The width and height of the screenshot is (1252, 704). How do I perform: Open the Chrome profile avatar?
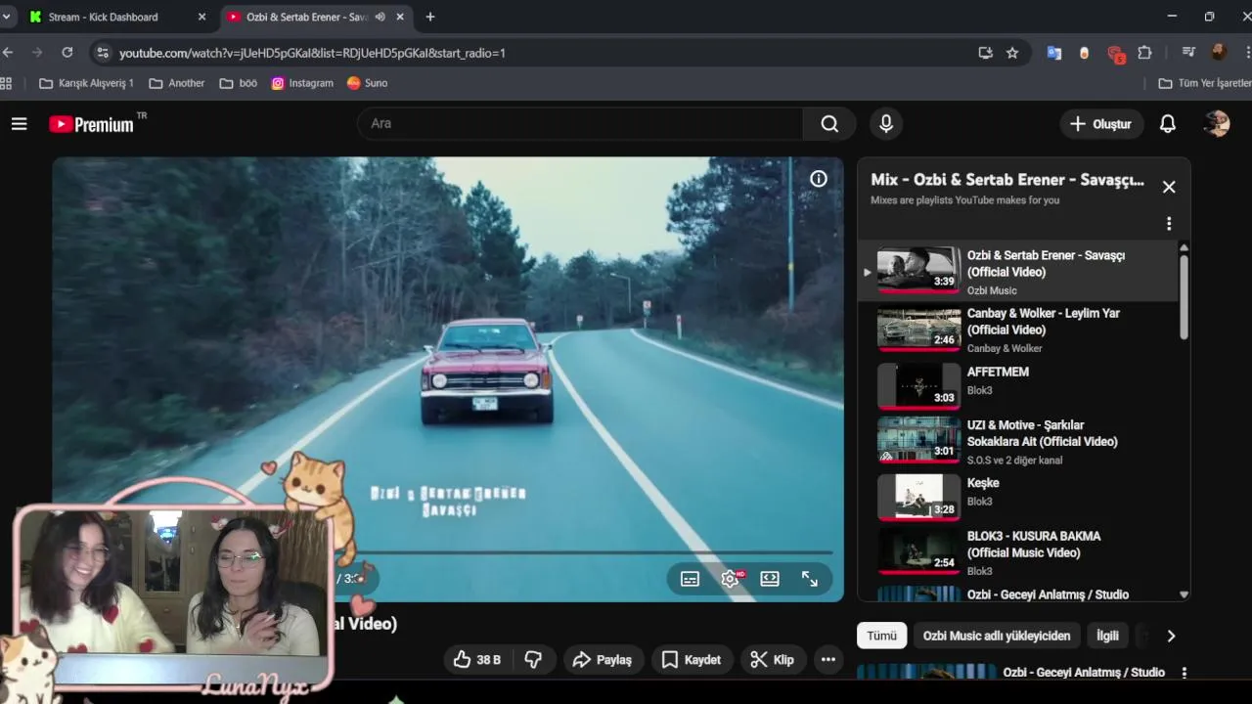tap(1219, 53)
